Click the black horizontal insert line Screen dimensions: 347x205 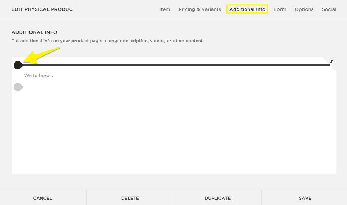[x=174, y=65]
